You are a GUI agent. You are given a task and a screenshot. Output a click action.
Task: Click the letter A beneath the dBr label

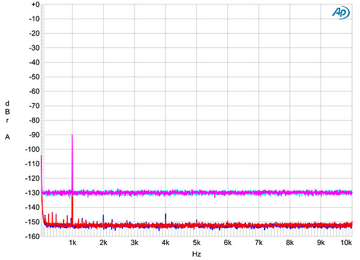pyautogui.click(x=7, y=137)
